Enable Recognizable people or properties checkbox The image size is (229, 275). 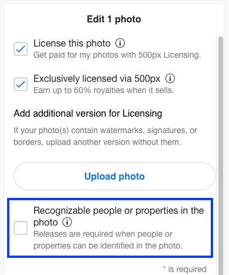click(21, 228)
